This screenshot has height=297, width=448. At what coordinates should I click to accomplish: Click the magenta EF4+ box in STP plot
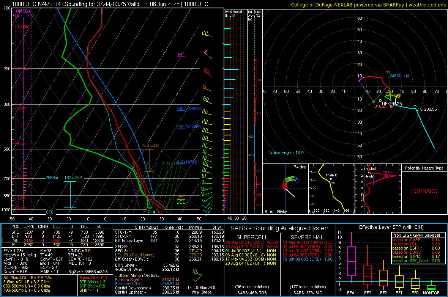click(352, 261)
